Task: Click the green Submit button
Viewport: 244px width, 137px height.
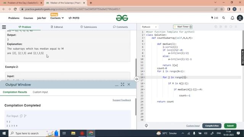Action: pyautogui.click(x=230, y=126)
